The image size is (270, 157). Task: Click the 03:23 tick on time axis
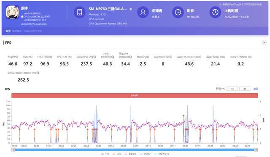click(98, 146)
